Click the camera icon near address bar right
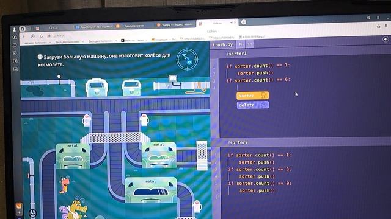The image size is (391, 219). (x=378, y=26)
